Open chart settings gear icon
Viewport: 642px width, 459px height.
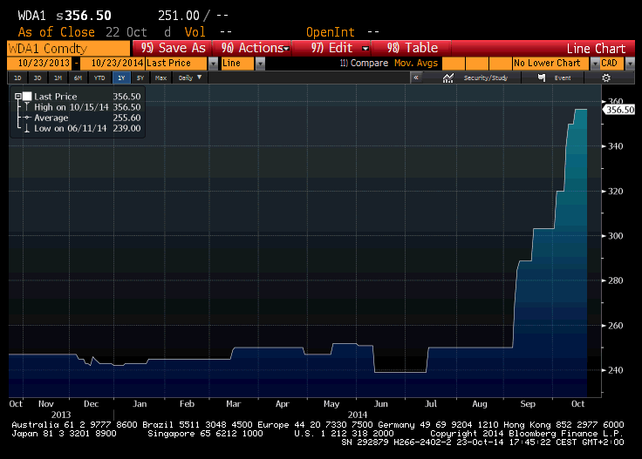[x=606, y=78]
